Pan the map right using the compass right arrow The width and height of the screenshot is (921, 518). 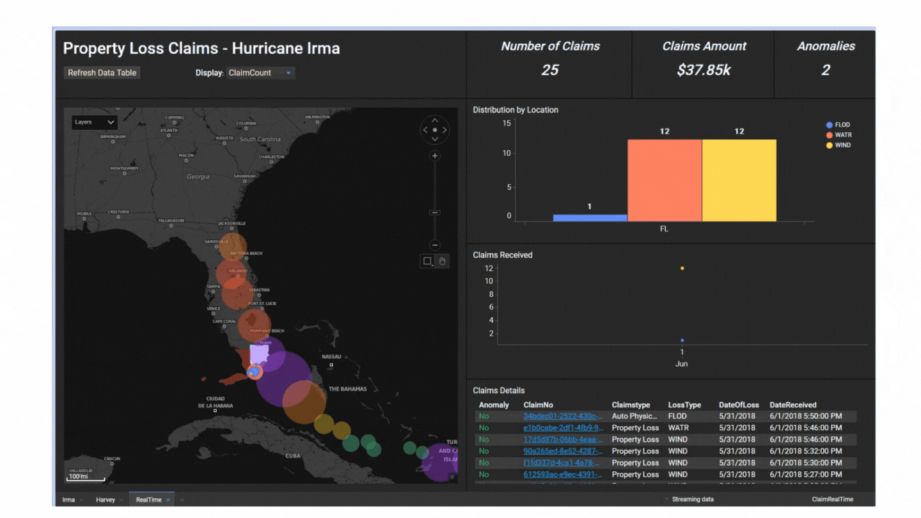[x=446, y=130]
